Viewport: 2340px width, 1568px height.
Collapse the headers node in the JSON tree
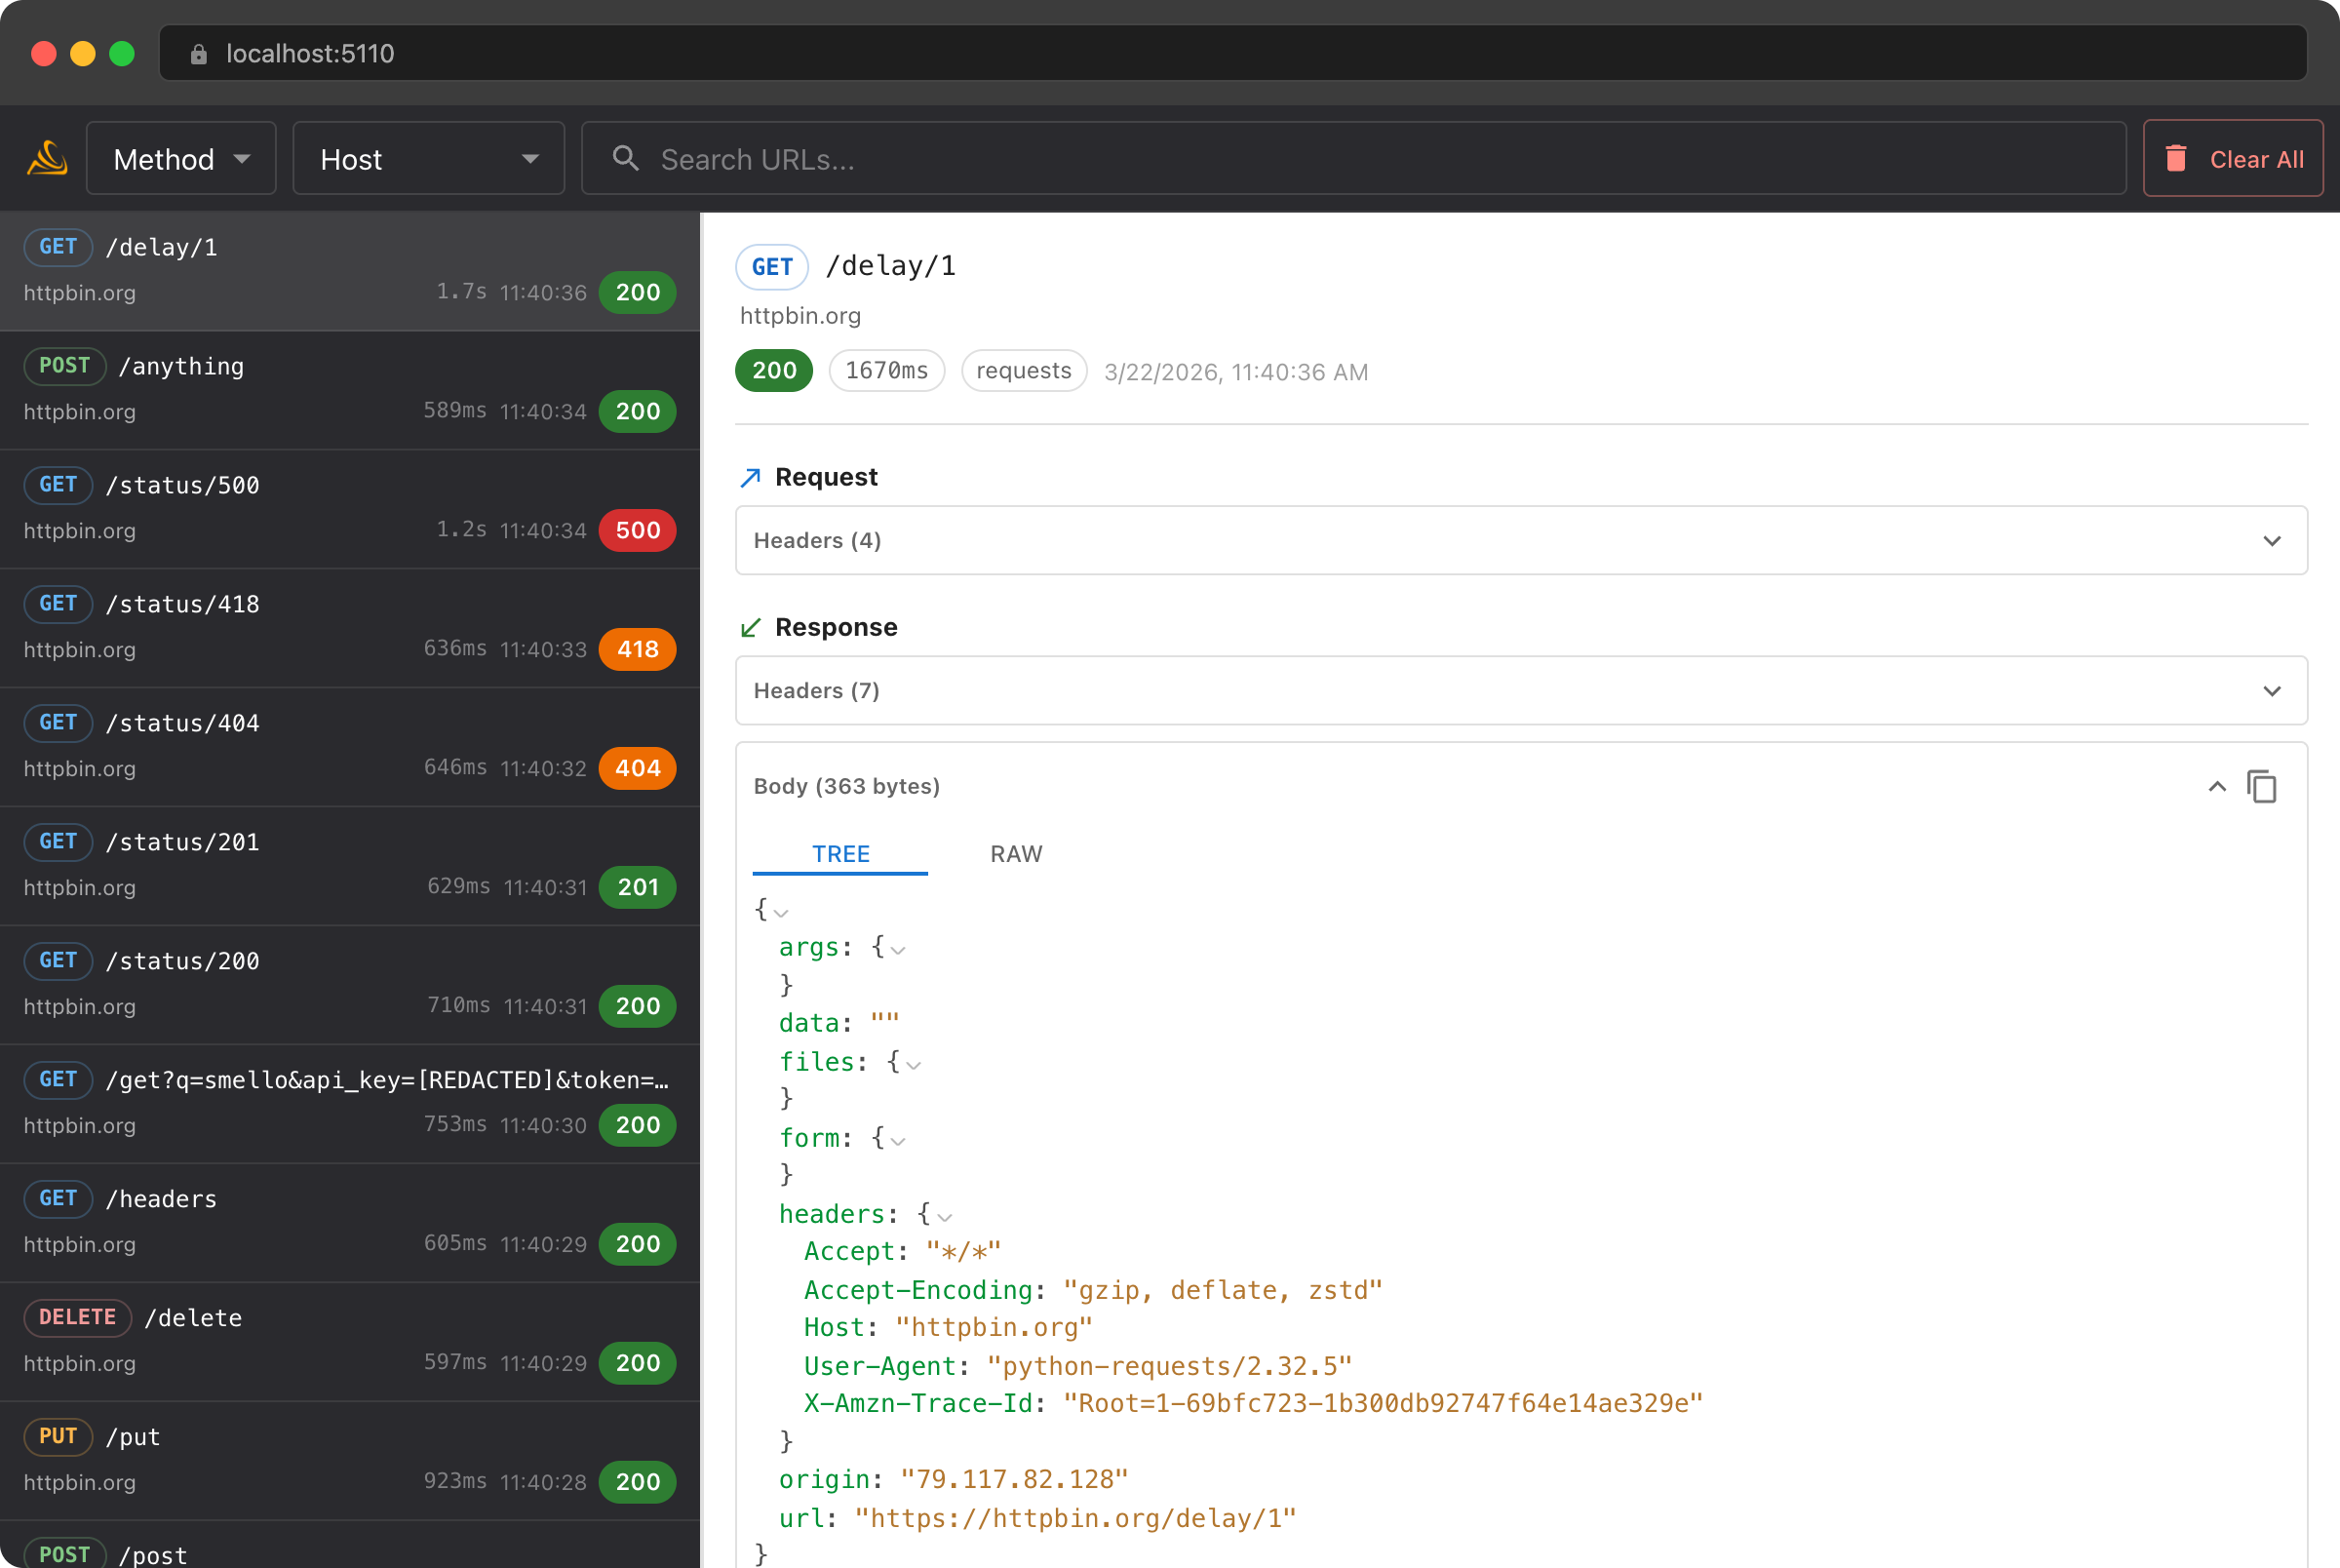(x=944, y=1216)
